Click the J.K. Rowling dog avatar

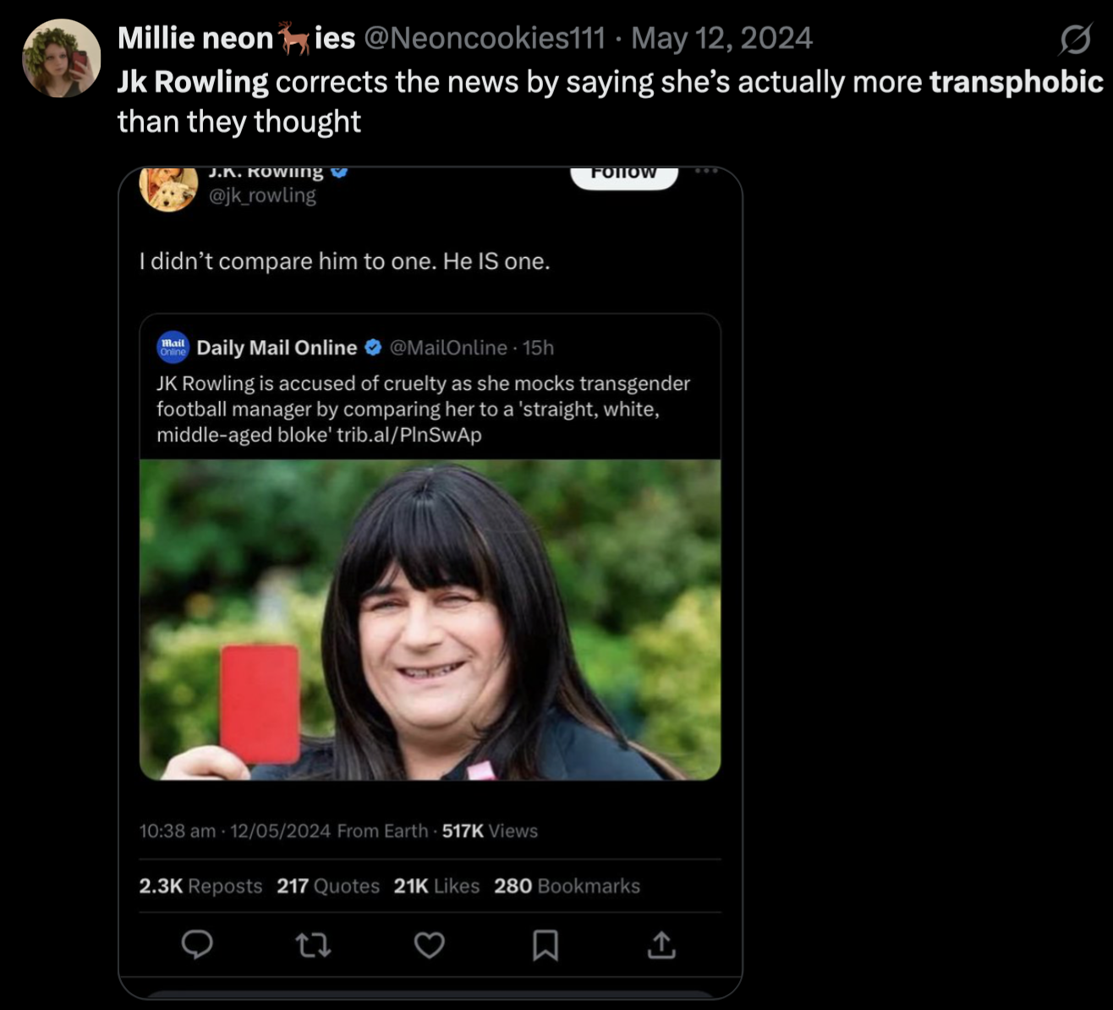coord(168,188)
